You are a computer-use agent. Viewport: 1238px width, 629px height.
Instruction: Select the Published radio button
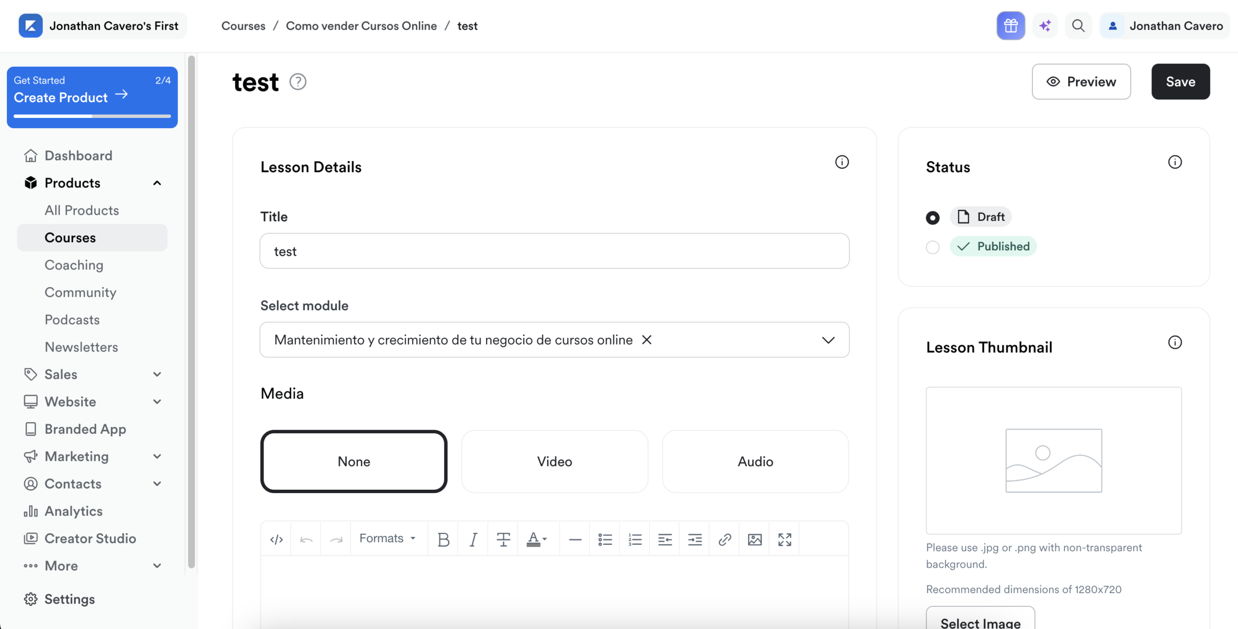[932, 246]
